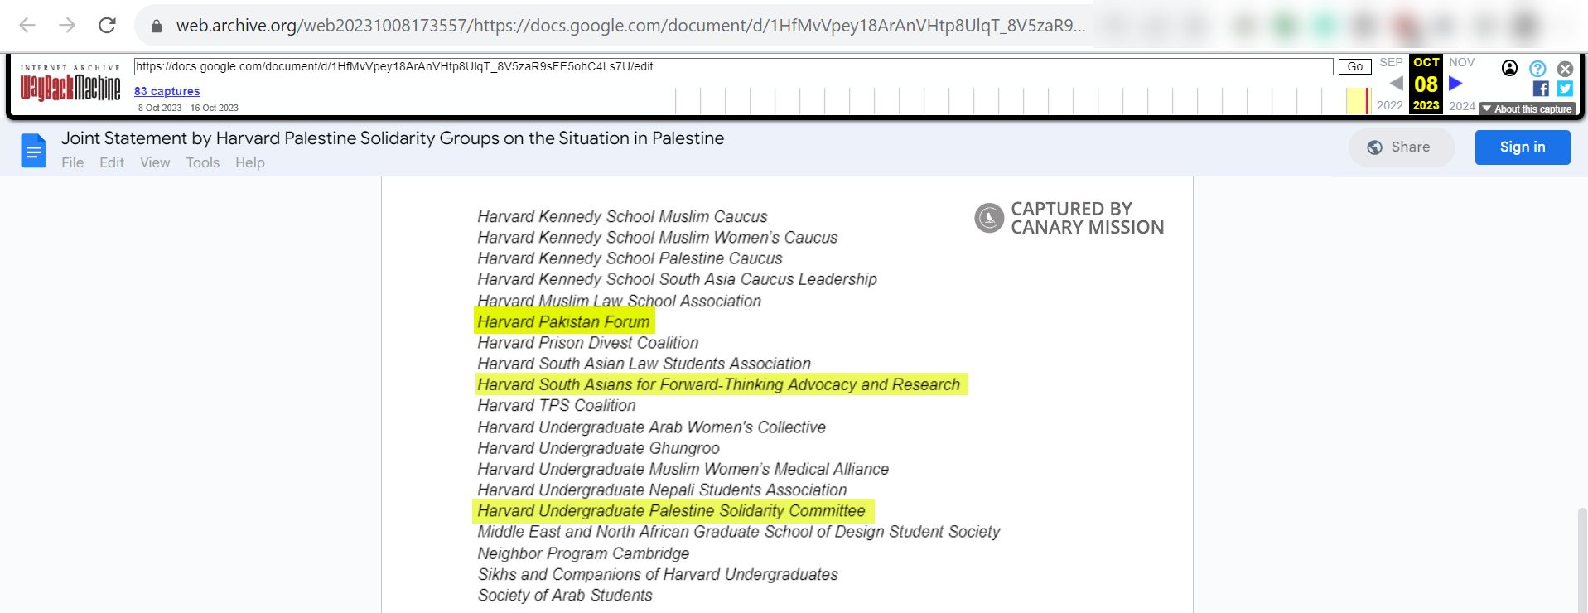Viewport: 1588px width, 613px height.
Task: Click the Wayback URL input field
Action: (x=732, y=67)
